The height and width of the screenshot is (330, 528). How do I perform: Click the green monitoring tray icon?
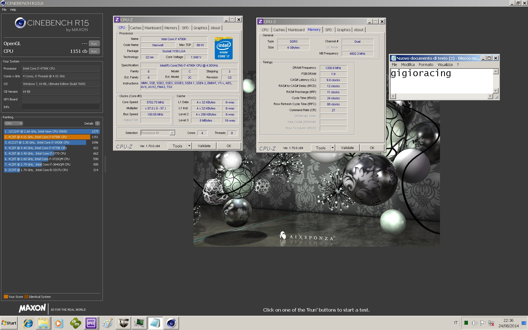[x=466, y=323]
